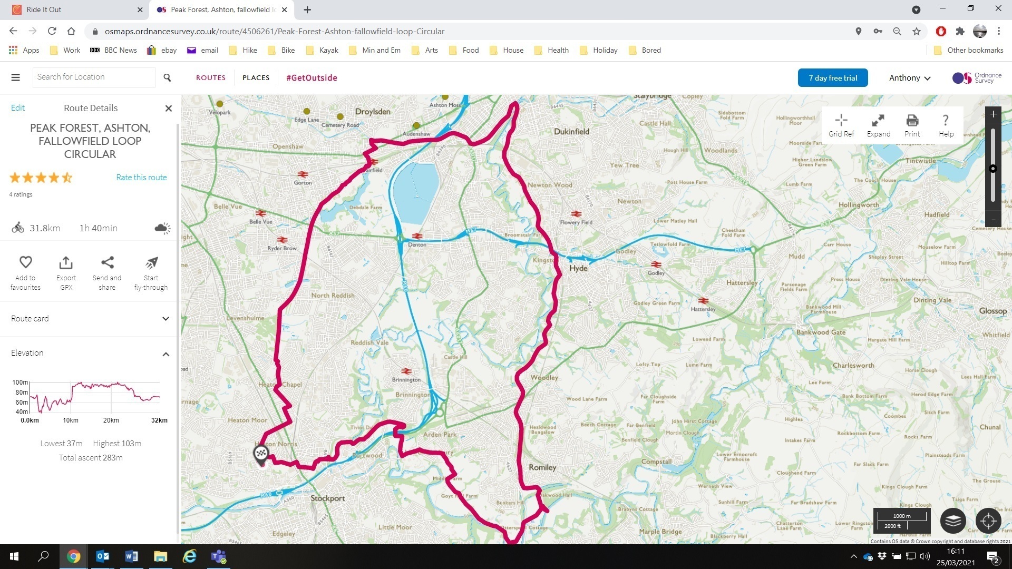Open the hamburger menu icon
Image resolution: width=1012 pixels, height=569 pixels.
tap(16, 77)
